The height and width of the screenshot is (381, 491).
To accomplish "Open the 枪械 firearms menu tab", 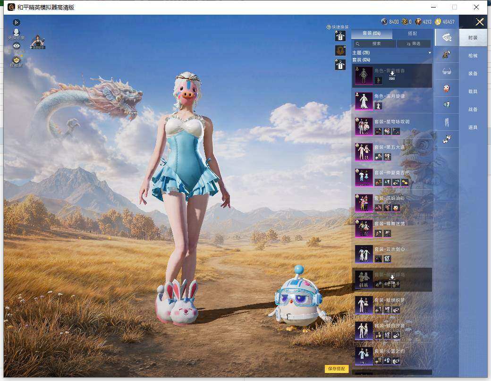I will coord(473,55).
